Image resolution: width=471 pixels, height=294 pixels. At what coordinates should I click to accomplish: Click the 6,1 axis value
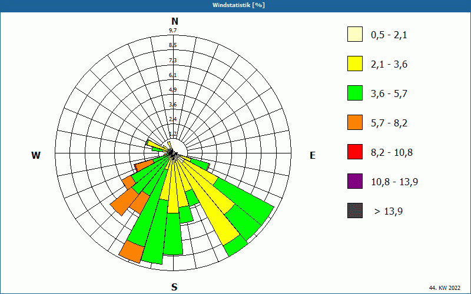coord(173,75)
